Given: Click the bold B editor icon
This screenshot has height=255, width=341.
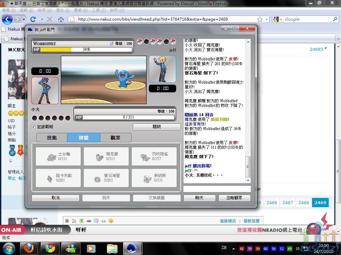Looking at the screenshot, I should tap(67, 221).
